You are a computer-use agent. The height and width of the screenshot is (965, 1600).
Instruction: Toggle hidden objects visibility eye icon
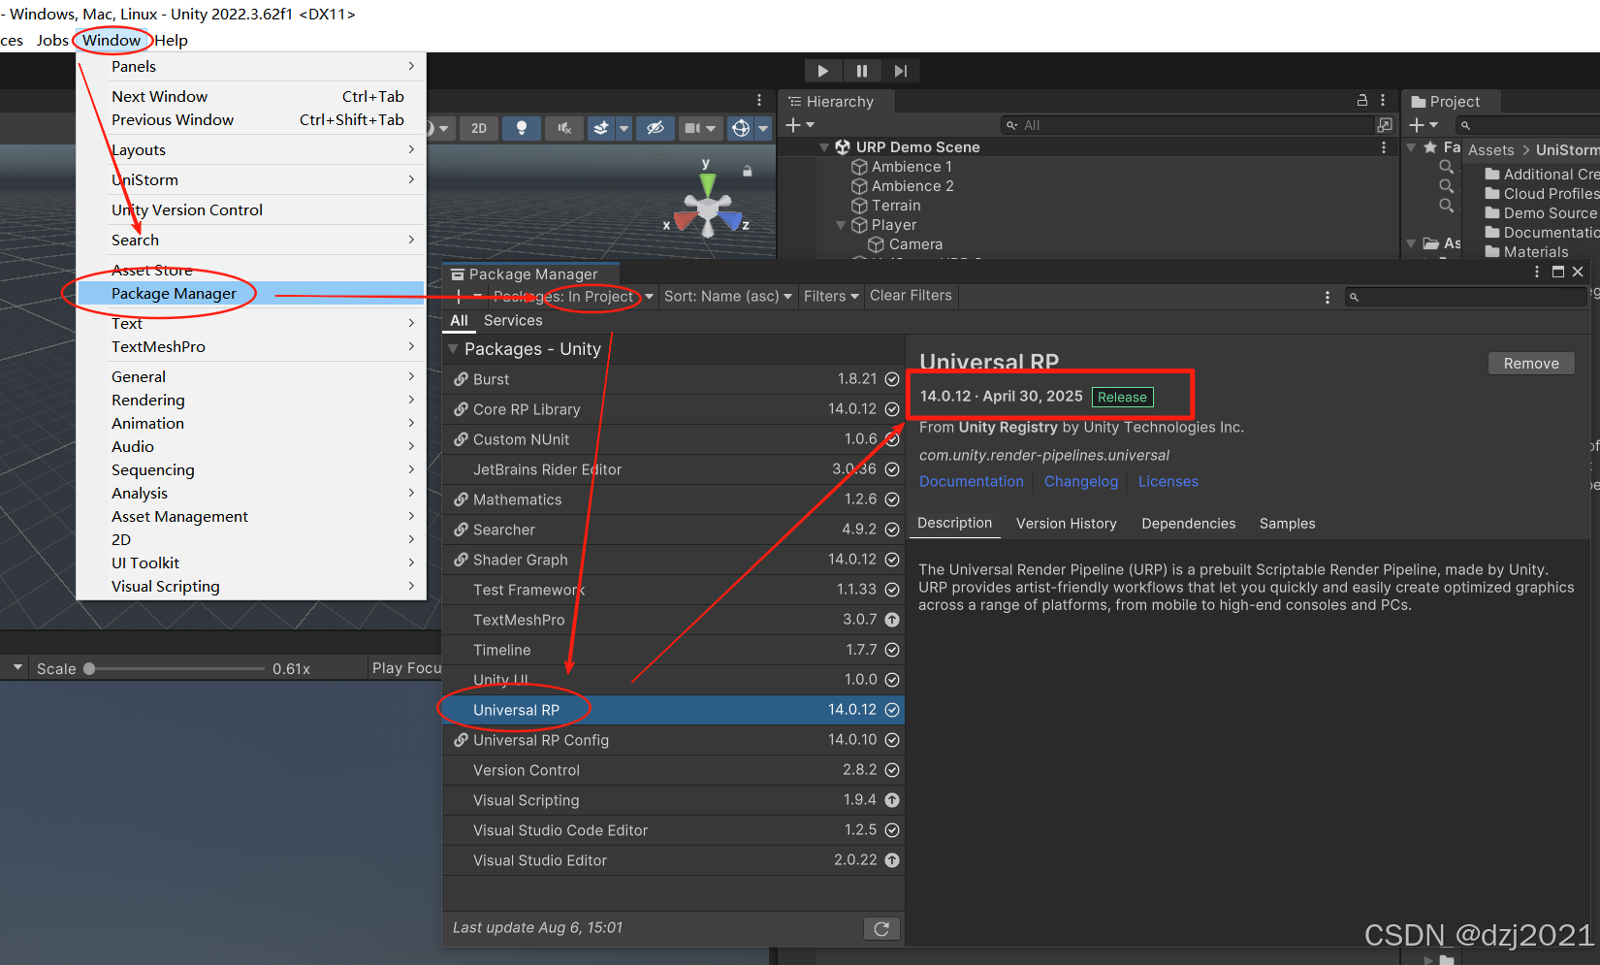[x=656, y=128]
